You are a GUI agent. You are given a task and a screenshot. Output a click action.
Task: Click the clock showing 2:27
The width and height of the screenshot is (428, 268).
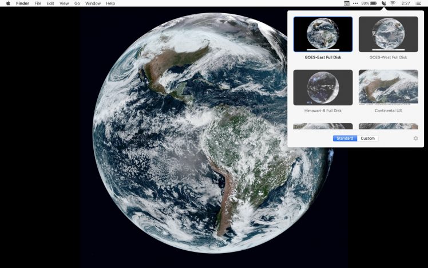pos(405,3)
